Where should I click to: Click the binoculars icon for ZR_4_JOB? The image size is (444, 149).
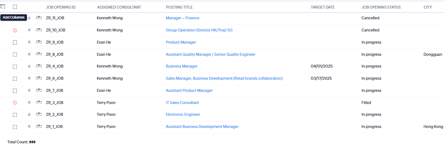39,66
